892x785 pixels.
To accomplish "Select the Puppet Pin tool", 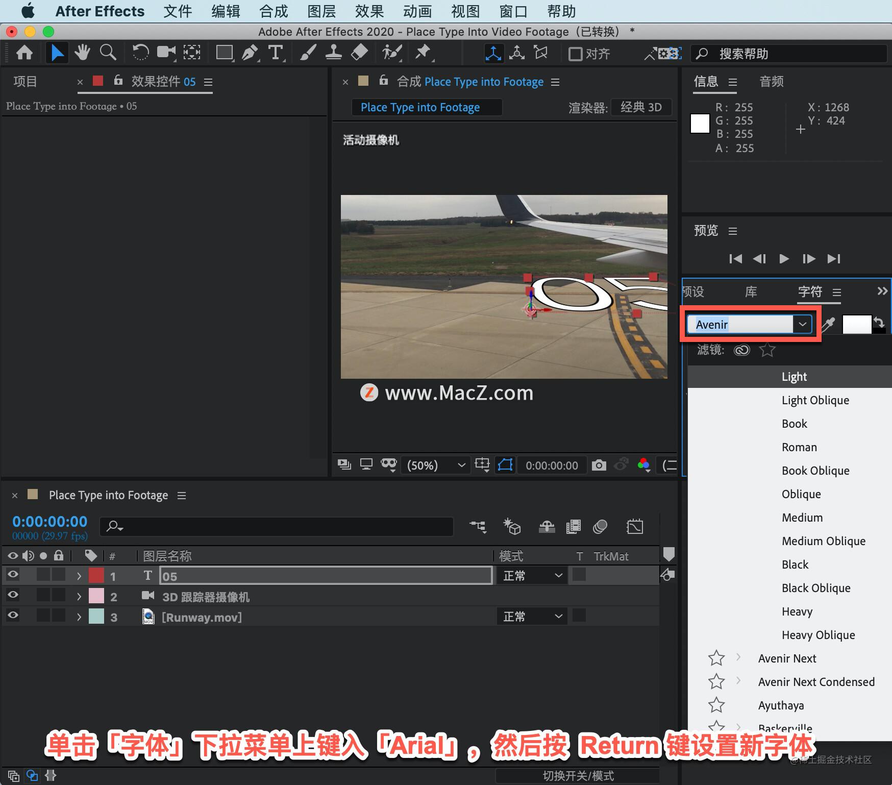I will tap(423, 53).
